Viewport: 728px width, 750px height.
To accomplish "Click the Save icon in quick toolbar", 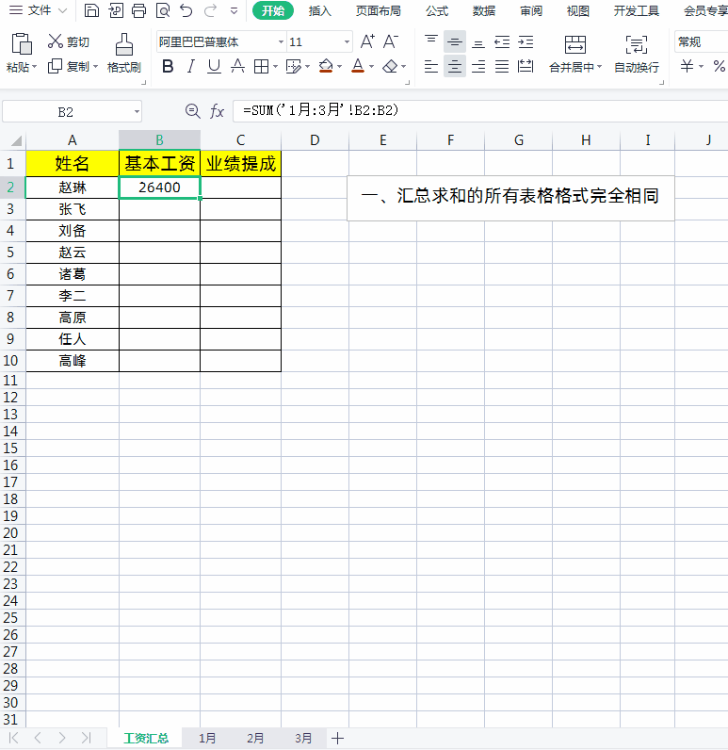I will 91,10.
